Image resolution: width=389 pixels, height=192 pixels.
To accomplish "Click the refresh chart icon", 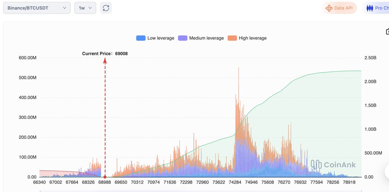I will [x=106, y=8].
